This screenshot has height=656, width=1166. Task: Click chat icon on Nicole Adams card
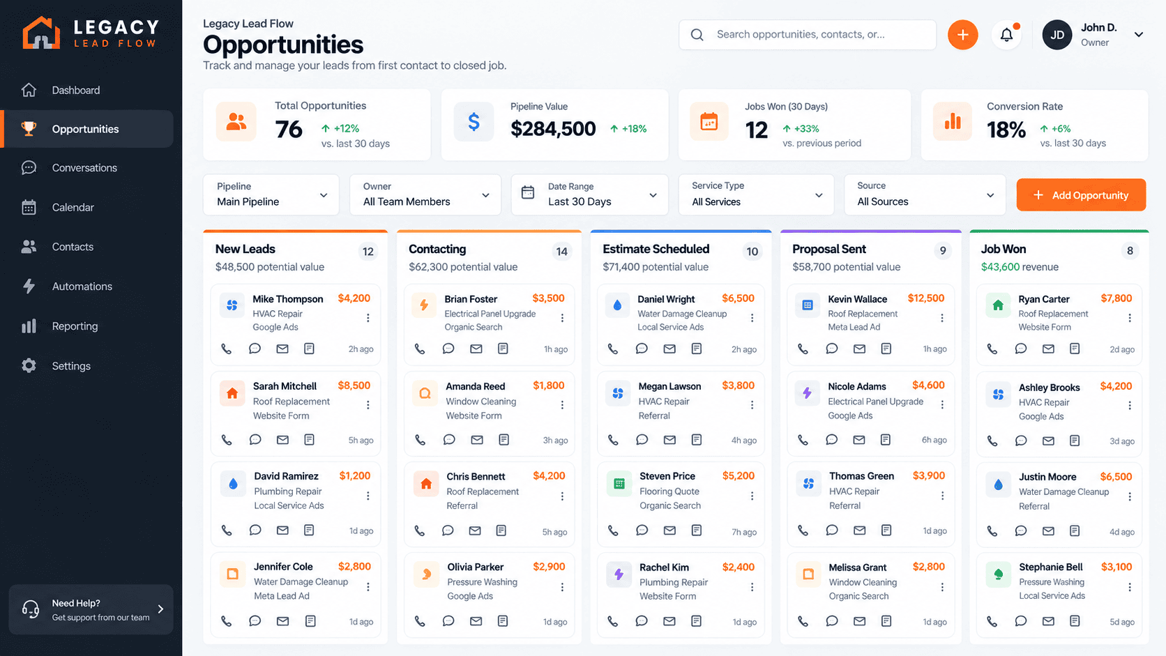click(x=831, y=440)
